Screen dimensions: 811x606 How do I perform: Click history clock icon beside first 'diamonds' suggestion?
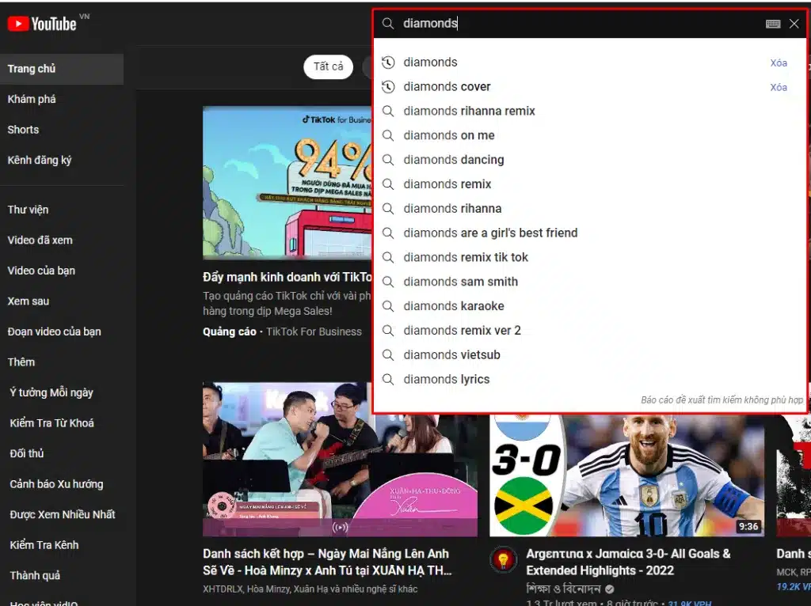point(388,62)
